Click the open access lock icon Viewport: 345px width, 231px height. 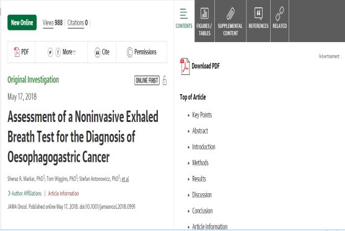[165, 81]
